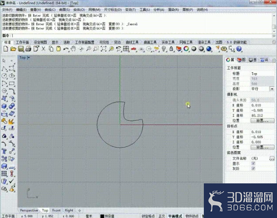The height and width of the screenshot is (218, 277).
Task: Select the Zoom Window magnifier icon
Action: click(x=96, y=49)
